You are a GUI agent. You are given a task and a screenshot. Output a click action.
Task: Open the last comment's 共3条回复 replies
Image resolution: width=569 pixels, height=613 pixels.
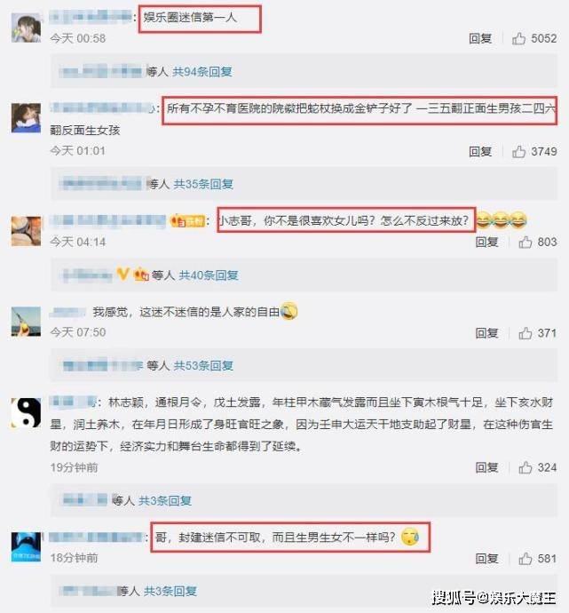(170, 591)
